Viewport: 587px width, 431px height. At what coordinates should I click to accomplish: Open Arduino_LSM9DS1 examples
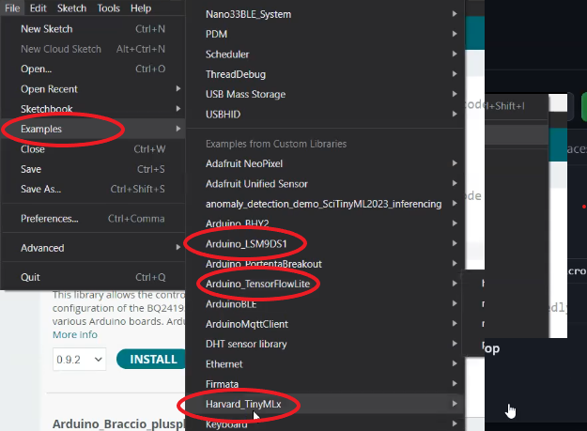pos(325,243)
